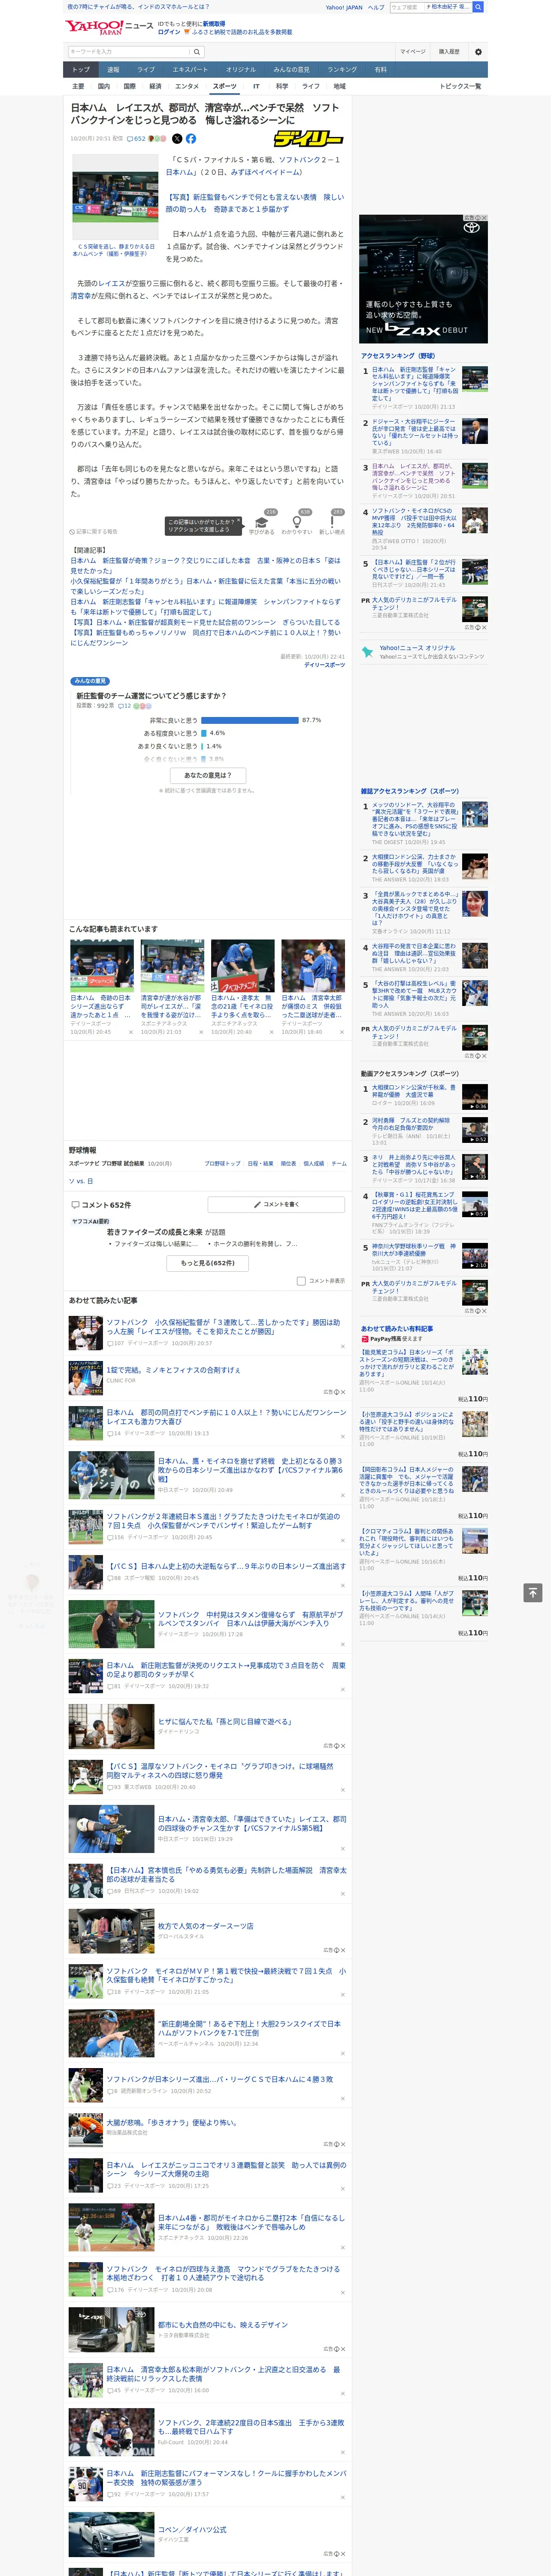Viewport: 551px width, 2576px height.
Task: Choose the IT category
Action: (256, 86)
